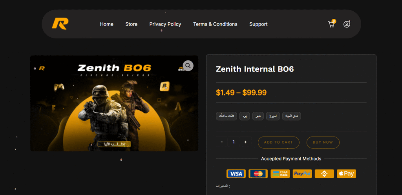402x195 pixels.
Task: Open the user account icon
Action: (347, 24)
